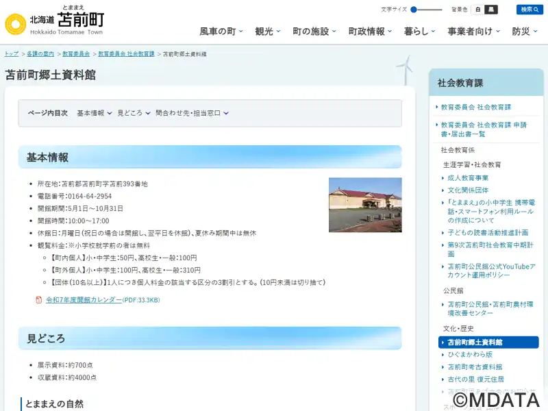Click the museum building photo
This screenshot has height=411, width=548.
coord(365,195)
